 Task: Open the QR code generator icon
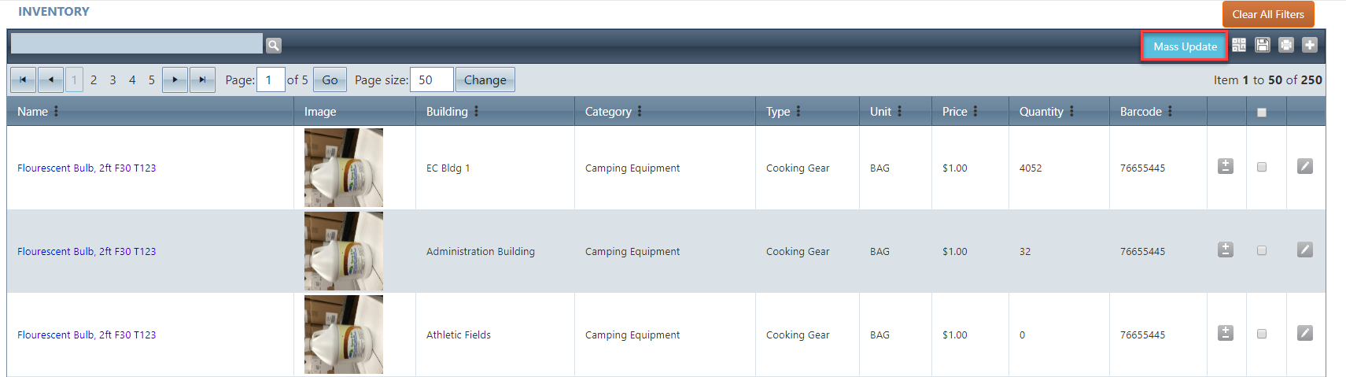1239,45
